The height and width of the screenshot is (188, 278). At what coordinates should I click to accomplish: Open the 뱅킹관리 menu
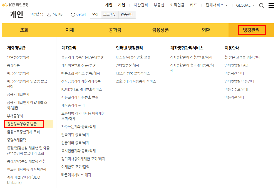tap(251, 30)
